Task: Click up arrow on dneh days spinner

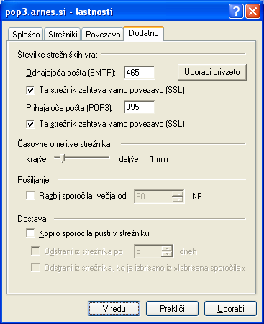Action: (167, 248)
